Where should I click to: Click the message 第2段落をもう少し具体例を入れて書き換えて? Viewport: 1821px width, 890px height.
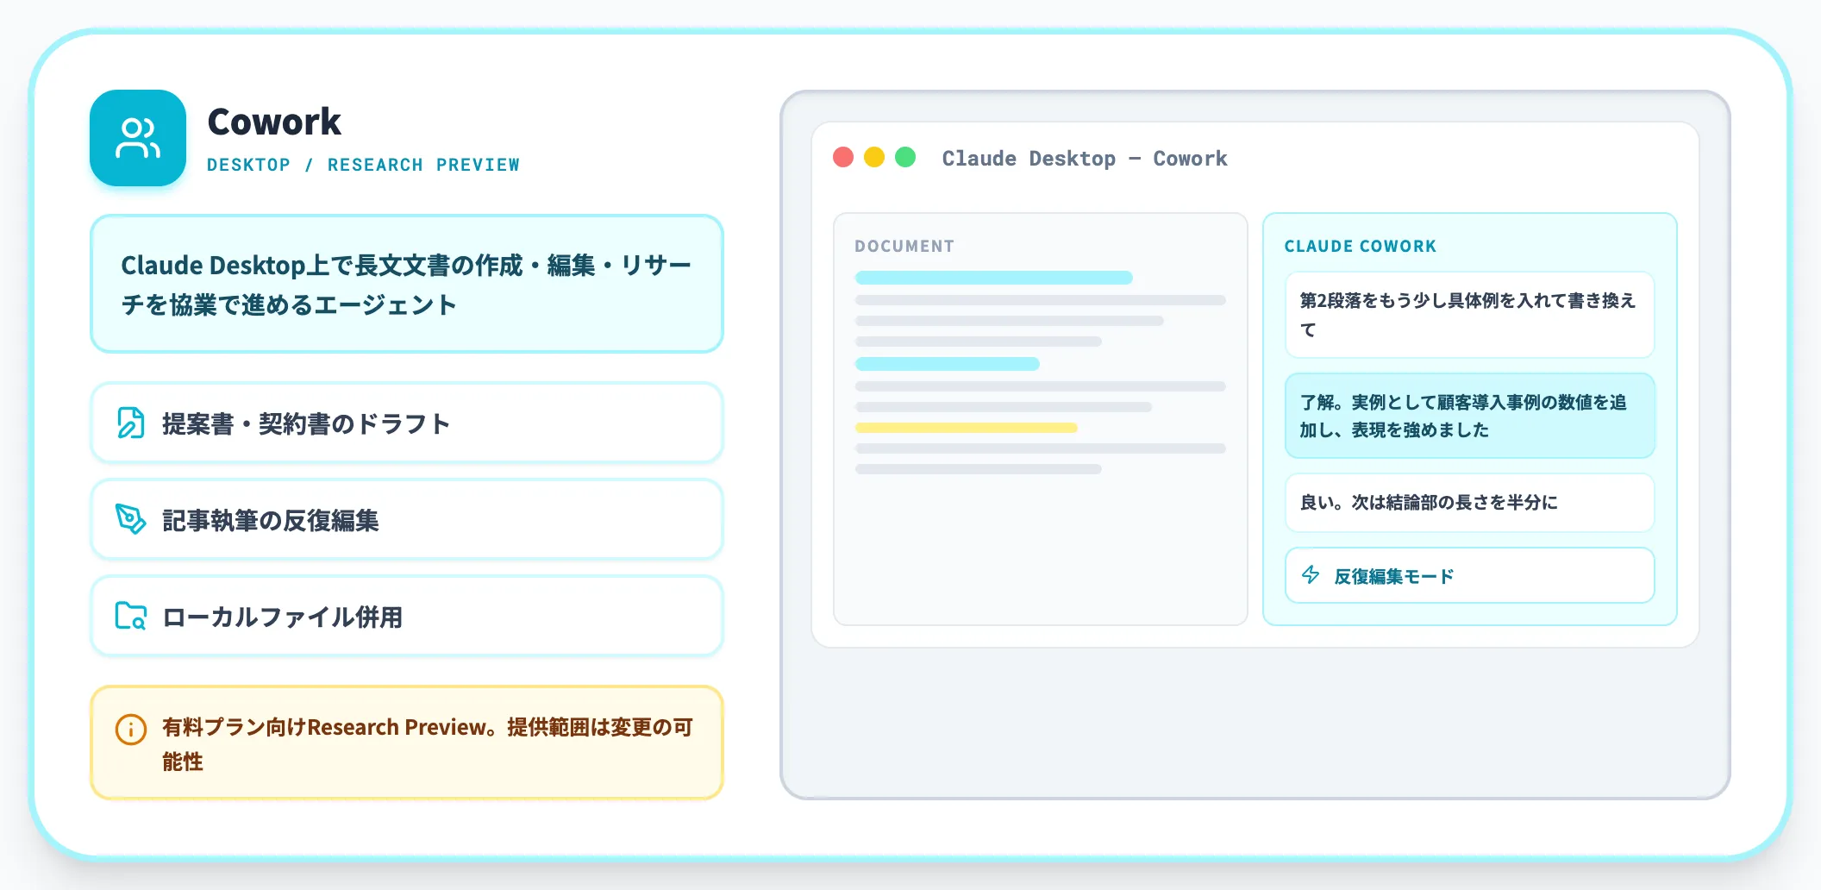point(1470,315)
